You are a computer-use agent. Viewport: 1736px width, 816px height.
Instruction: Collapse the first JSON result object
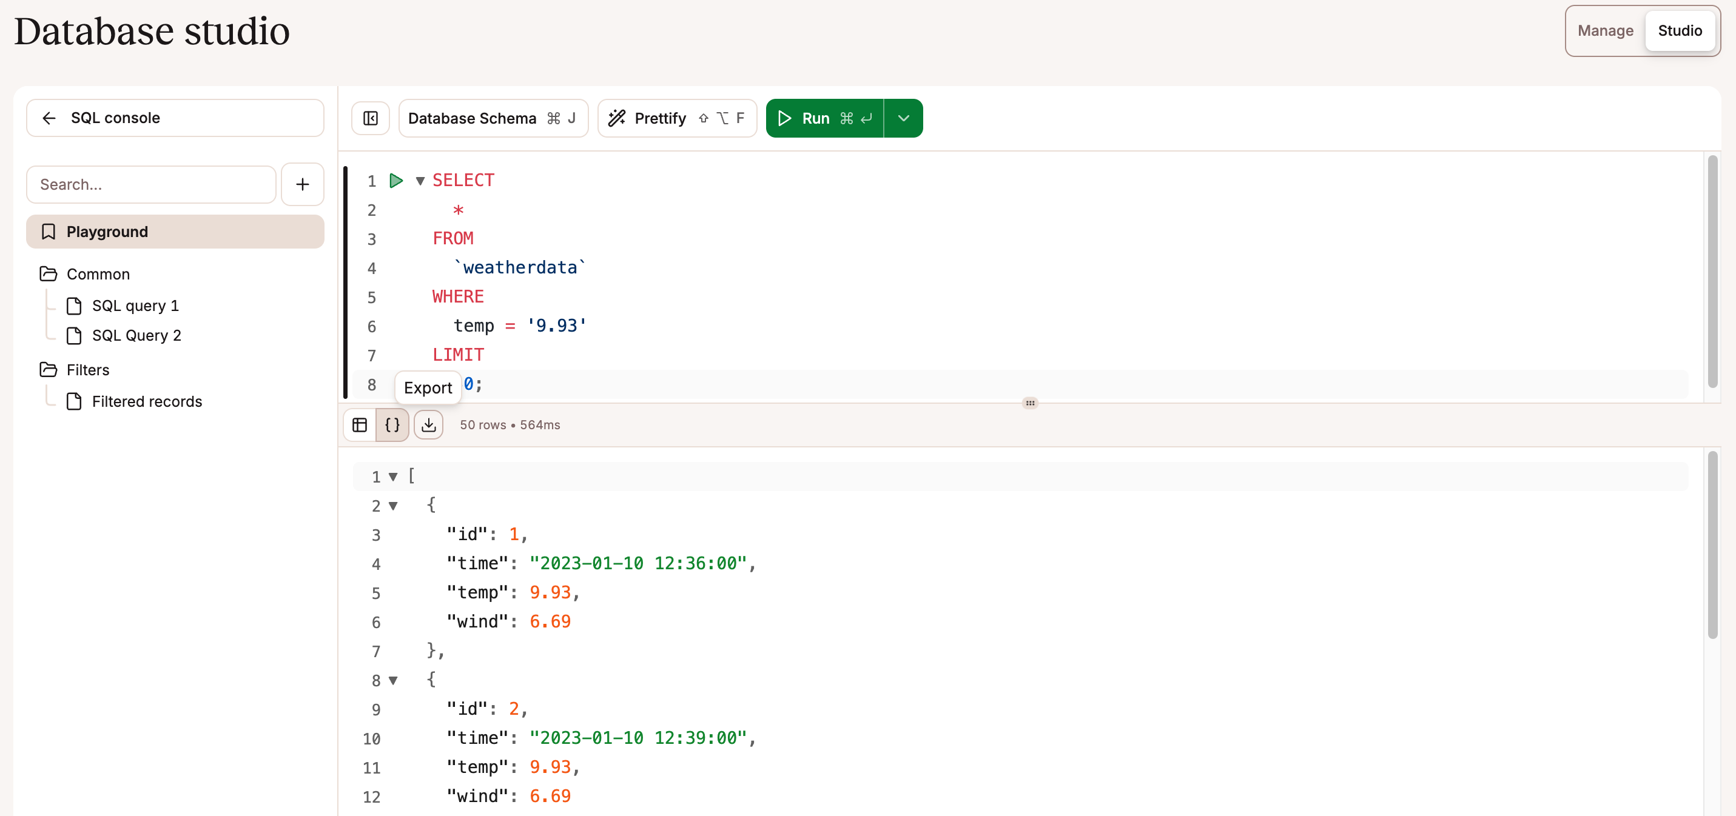tap(393, 506)
